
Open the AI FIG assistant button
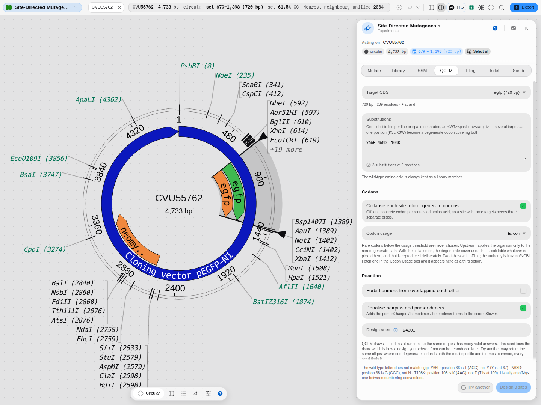pos(456,7)
